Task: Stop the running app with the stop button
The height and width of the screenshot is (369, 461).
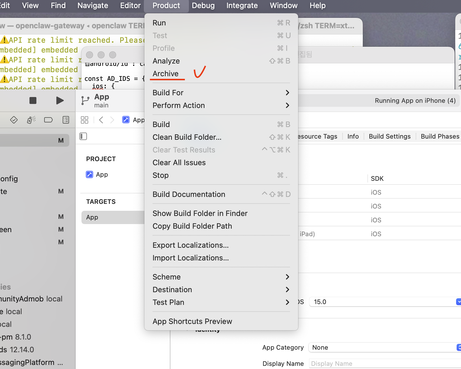Action: point(33,100)
